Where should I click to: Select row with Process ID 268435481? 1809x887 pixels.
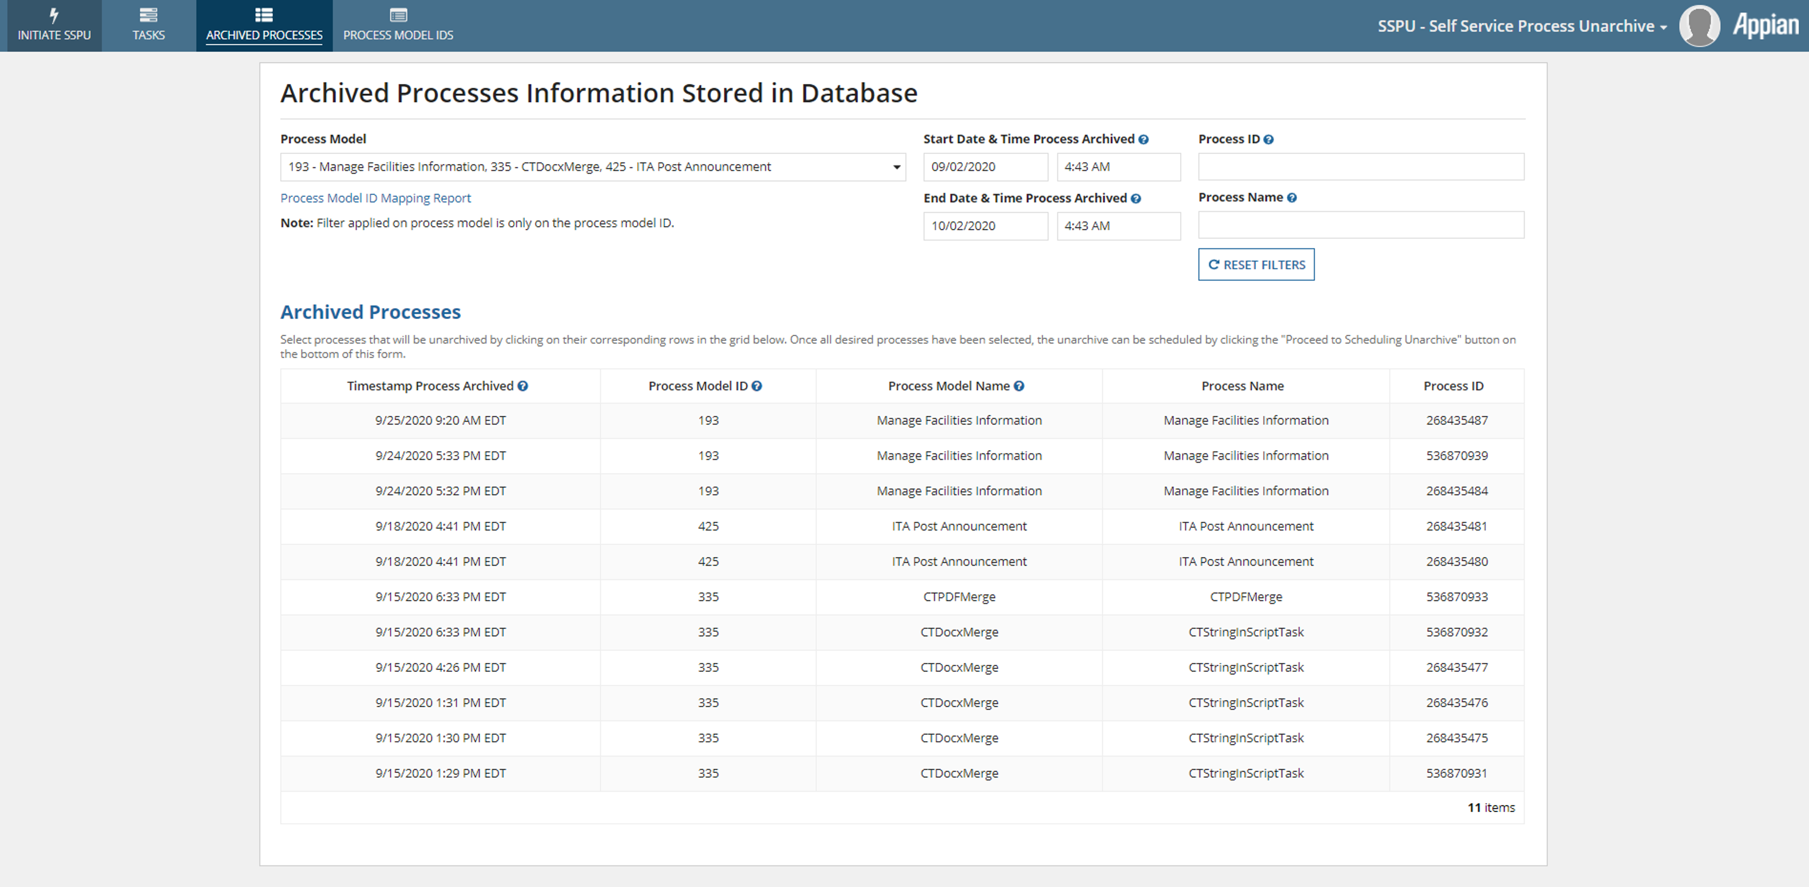903,526
